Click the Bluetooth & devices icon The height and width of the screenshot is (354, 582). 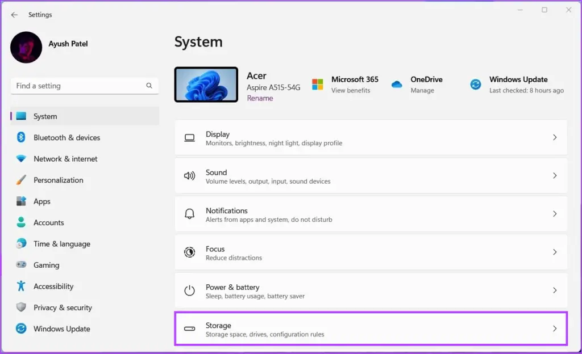(21, 137)
